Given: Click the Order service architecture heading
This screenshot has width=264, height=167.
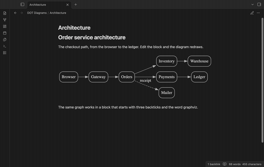Looking at the screenshot, I should coord(92,37).
